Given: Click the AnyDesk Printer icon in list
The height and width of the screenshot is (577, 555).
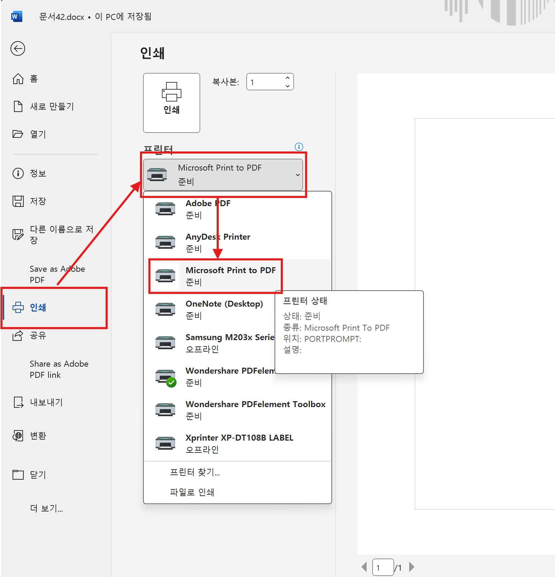Looking at the screenshot, I should point(165,242).
